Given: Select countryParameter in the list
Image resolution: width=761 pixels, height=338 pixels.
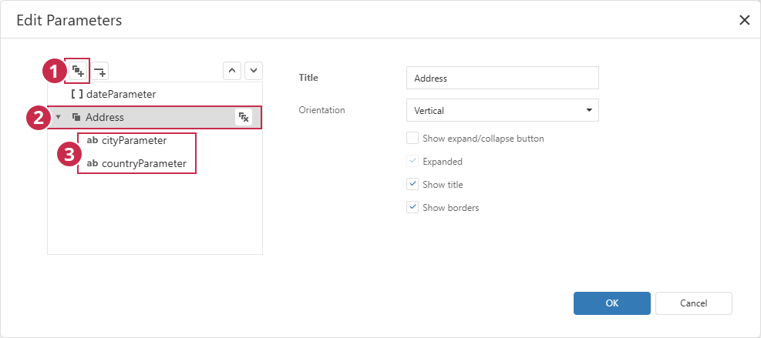Looking at the screenshot, I should pos(155,163).
